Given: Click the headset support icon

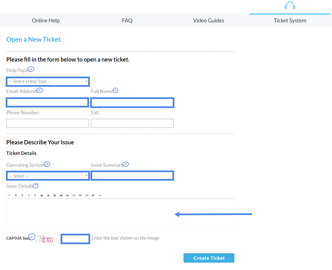Looking at the screenshot, I should [x=290, y=6].
